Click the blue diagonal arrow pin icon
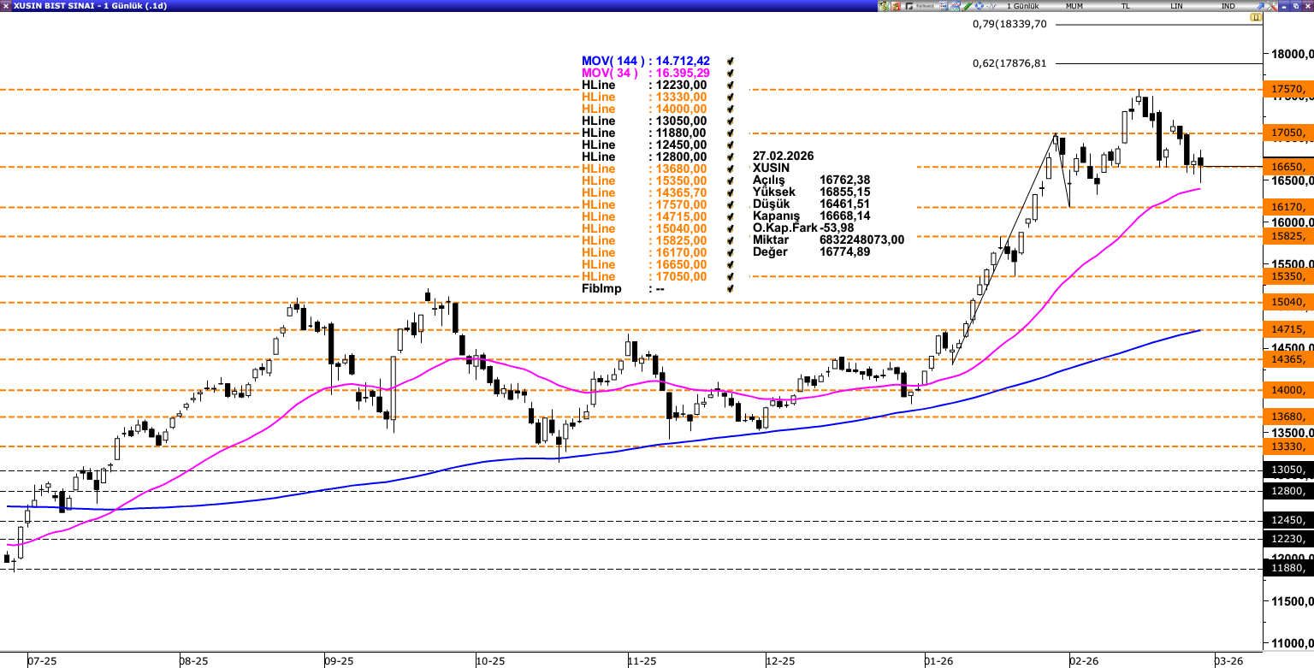The width and height of the screenshot is (1314, 668). click(1260, 6)
